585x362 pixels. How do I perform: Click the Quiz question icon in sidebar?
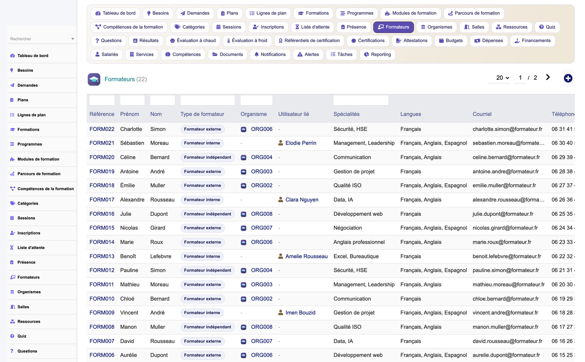coord(12,336)
